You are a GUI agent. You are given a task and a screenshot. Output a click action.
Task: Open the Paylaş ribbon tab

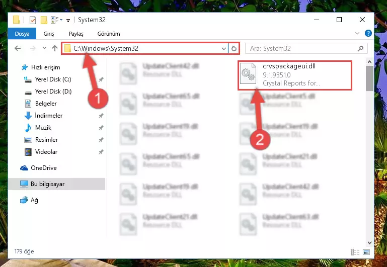[x=76, y=34]
